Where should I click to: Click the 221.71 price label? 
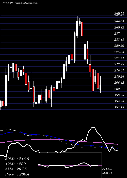click(x=119, y=58)
